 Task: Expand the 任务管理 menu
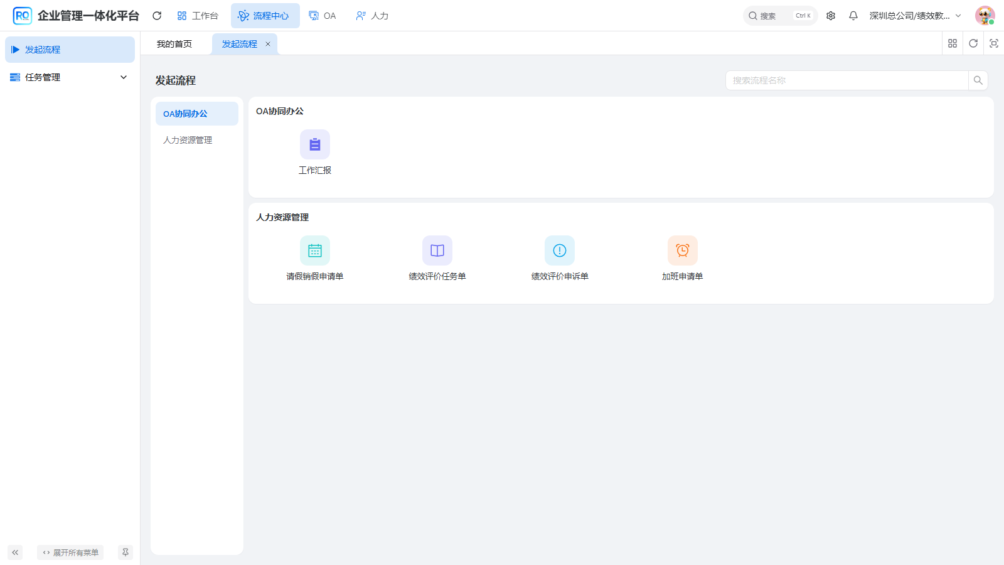tap(70, 77)
